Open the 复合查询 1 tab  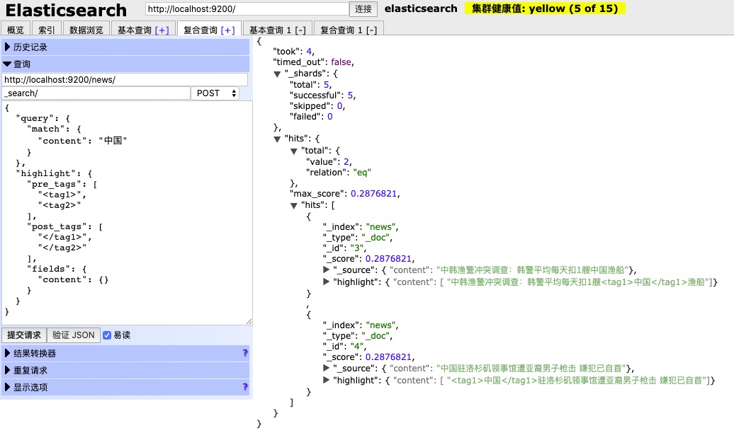(341, 30)
